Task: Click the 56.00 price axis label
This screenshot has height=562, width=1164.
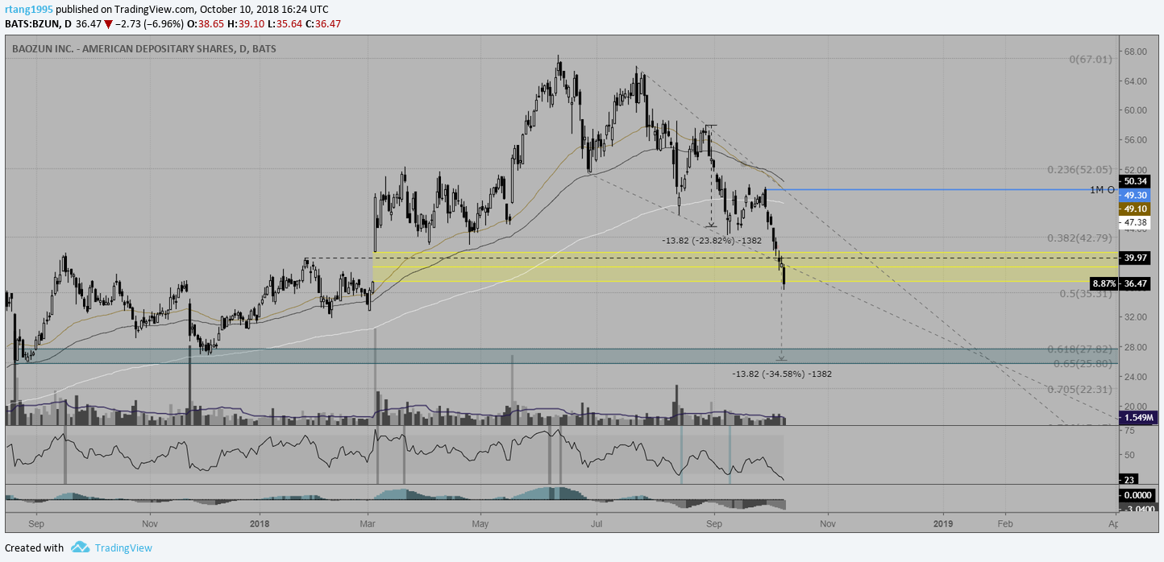Action: (1137, 139)
